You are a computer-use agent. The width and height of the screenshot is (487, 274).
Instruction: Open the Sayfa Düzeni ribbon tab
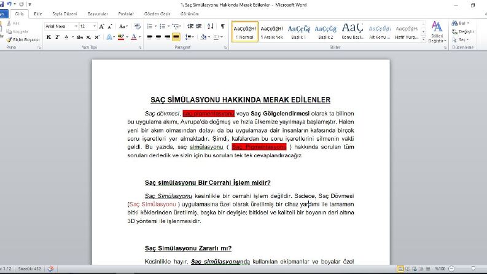[x=64, y=14]
